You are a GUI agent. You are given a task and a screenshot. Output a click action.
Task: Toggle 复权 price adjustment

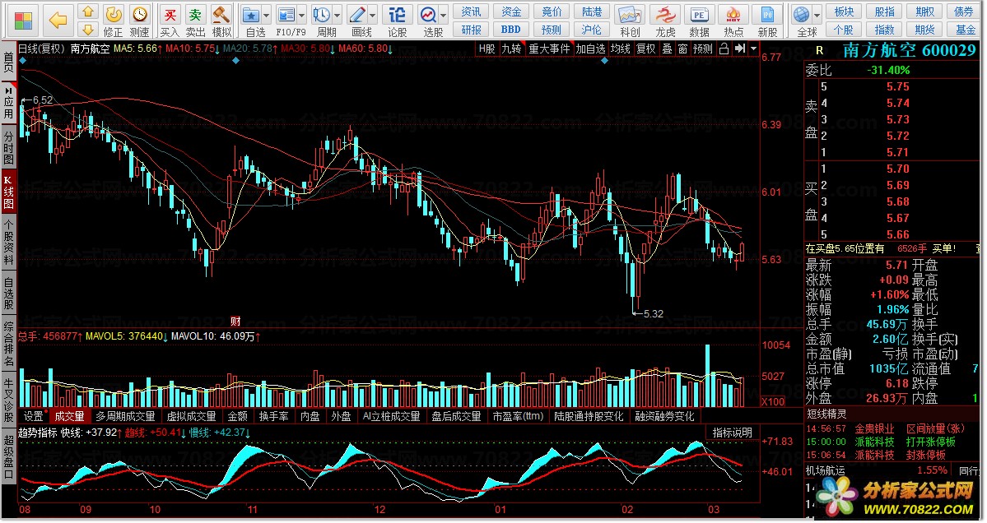coord(646,49)
